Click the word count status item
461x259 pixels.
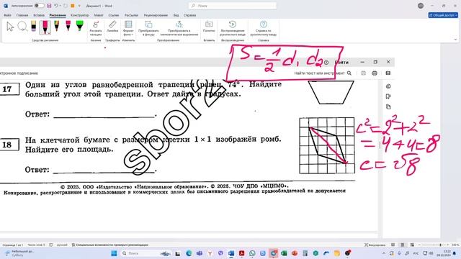coord(36,245)
